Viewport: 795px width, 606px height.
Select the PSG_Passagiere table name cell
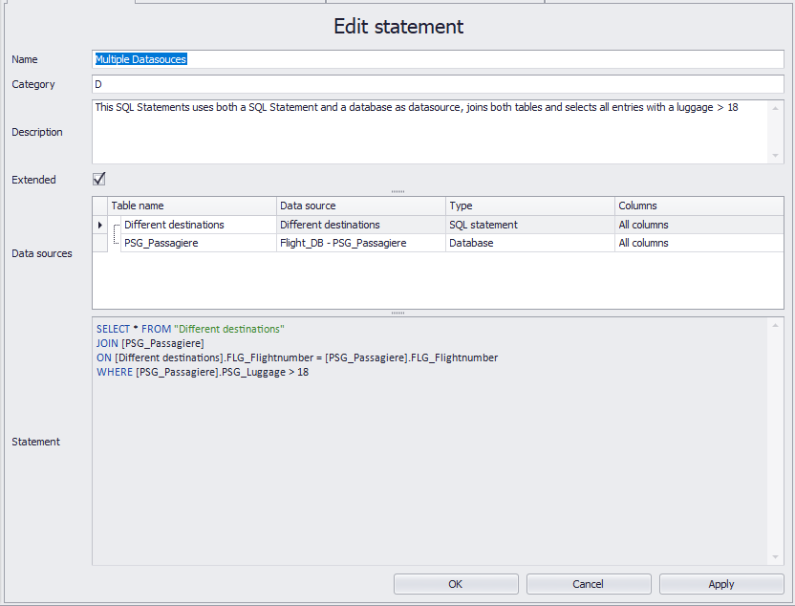198,243
